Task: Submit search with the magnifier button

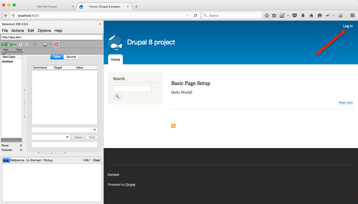Action: (x=117, y=97)
